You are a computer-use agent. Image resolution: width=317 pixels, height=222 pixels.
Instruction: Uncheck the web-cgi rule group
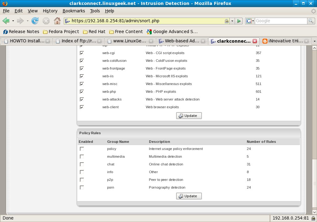coord(82,53)
